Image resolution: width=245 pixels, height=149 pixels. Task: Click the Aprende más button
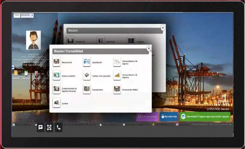tap(169, 116)
